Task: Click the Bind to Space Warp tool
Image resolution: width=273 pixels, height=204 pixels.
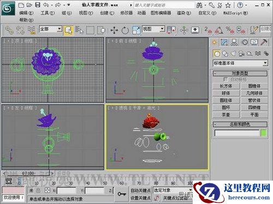Action: tap(32, 30)
